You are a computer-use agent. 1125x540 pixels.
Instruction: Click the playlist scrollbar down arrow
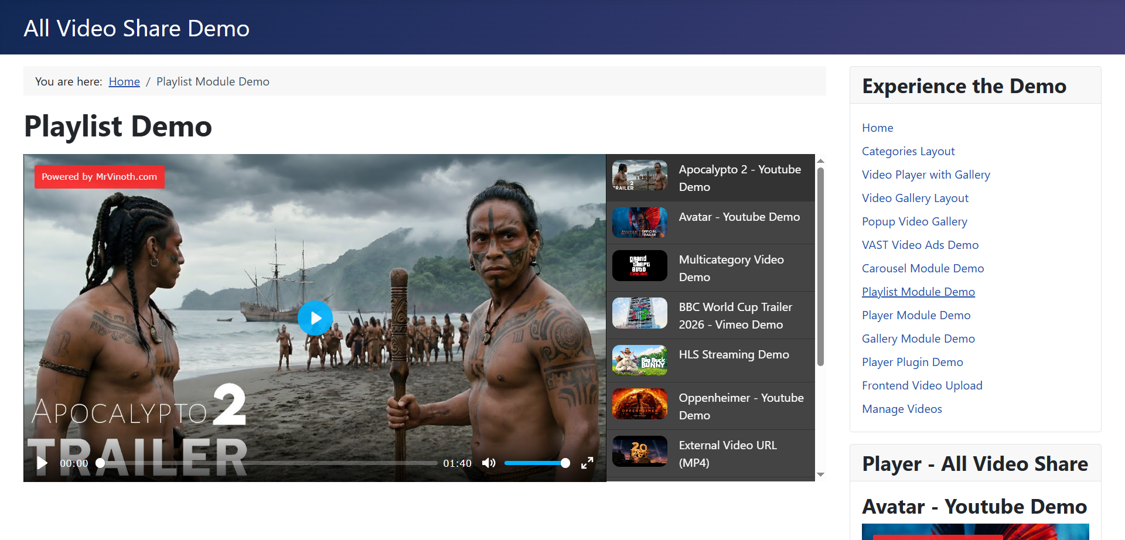tap(821, 475)
